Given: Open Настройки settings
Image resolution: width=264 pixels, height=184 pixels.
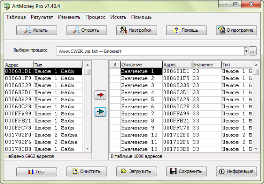Looking at the screenshot, I should [136, 30].
